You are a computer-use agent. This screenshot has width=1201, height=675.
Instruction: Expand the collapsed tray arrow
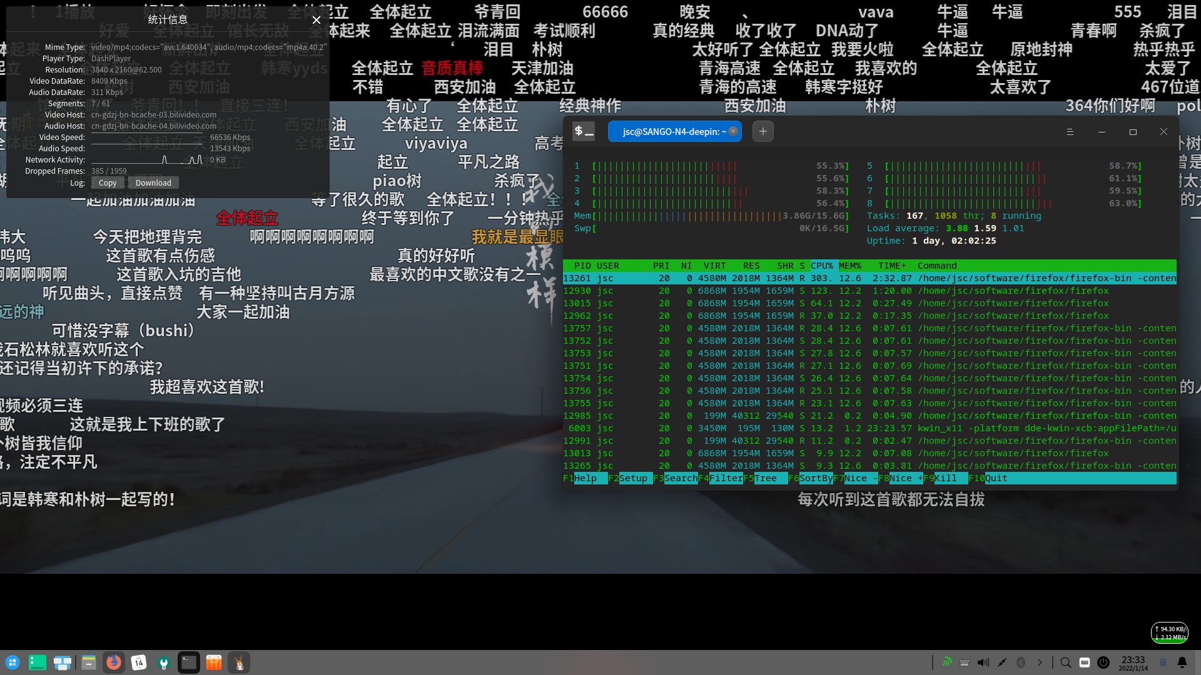coord(1040,662)
